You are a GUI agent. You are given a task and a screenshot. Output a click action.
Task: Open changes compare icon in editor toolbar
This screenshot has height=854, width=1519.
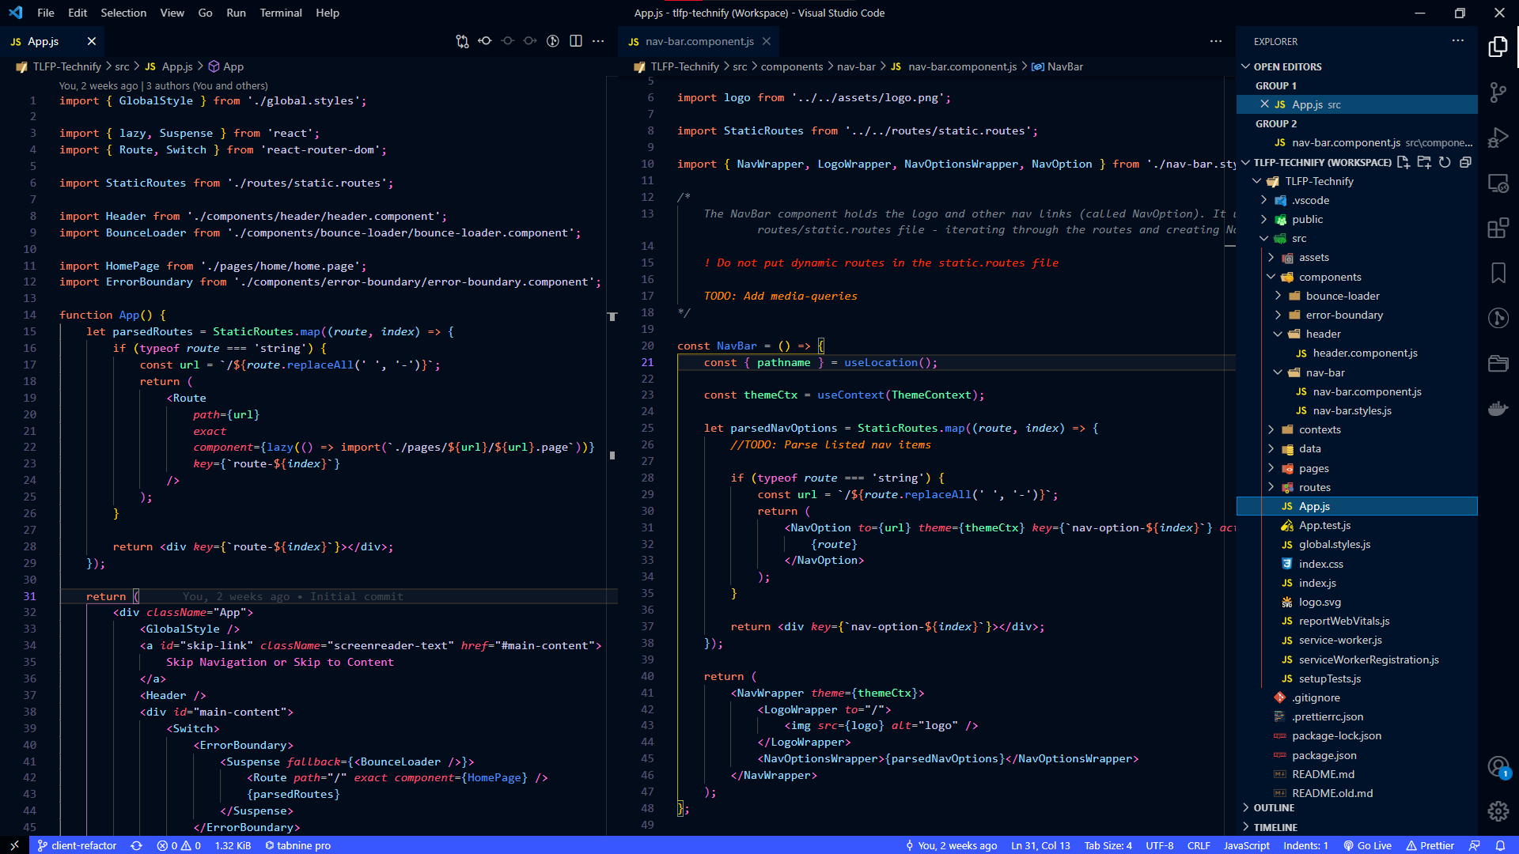click(462, 41)
